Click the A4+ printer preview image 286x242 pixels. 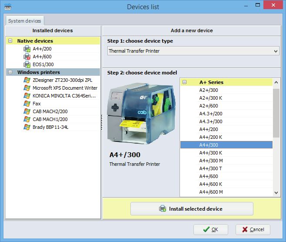point(141,113)
